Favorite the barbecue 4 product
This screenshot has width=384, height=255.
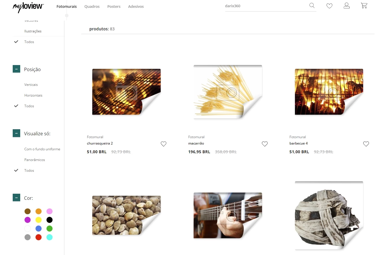click(x=366, y=144)
